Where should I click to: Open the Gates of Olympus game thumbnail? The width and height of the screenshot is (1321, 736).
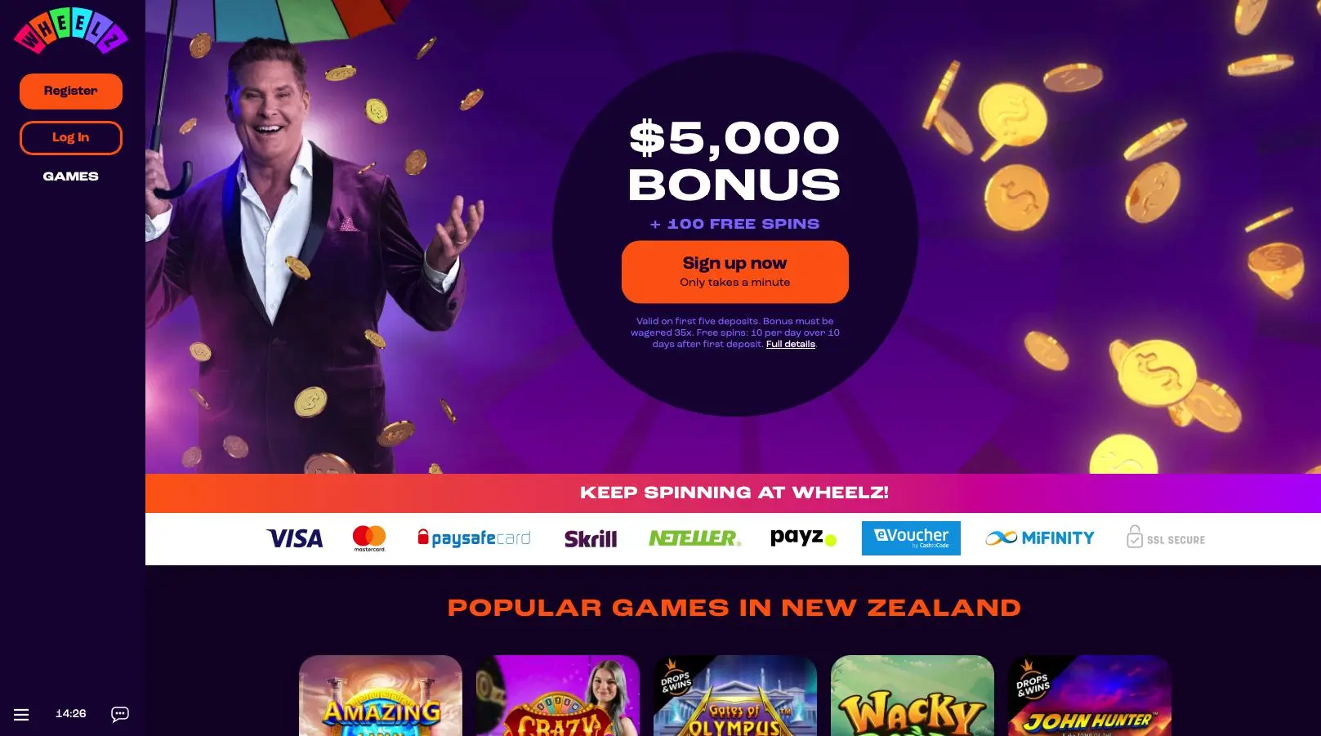pyautogui.click(x=734, y=696)
